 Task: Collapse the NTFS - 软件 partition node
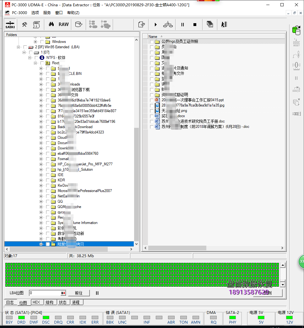(30, 58)
